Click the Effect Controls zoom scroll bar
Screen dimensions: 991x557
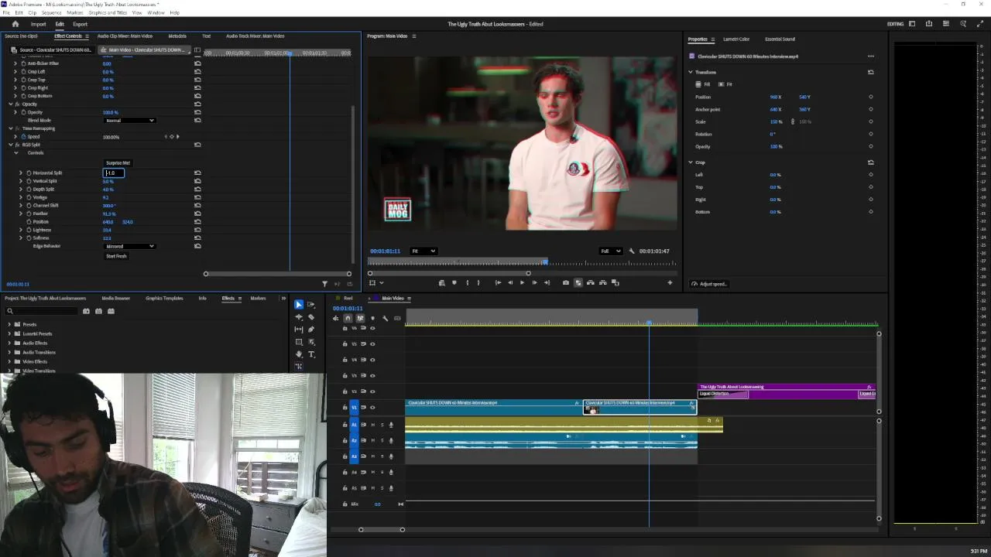(x=277, y=274)
